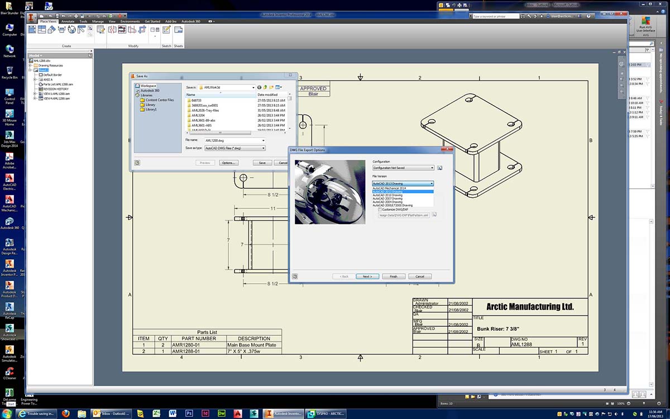Click the Up One Level icon in Save As
670x419 pixels.
click(x=265, y=87)
